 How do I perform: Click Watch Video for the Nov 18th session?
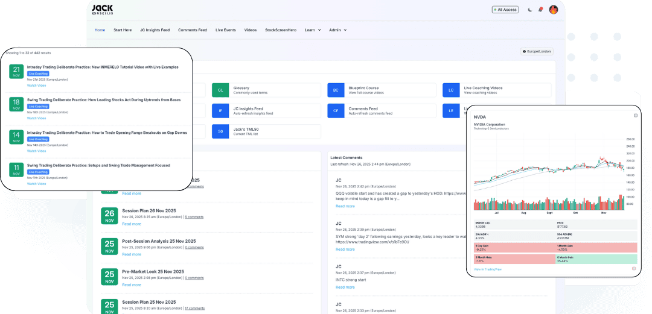37,118
